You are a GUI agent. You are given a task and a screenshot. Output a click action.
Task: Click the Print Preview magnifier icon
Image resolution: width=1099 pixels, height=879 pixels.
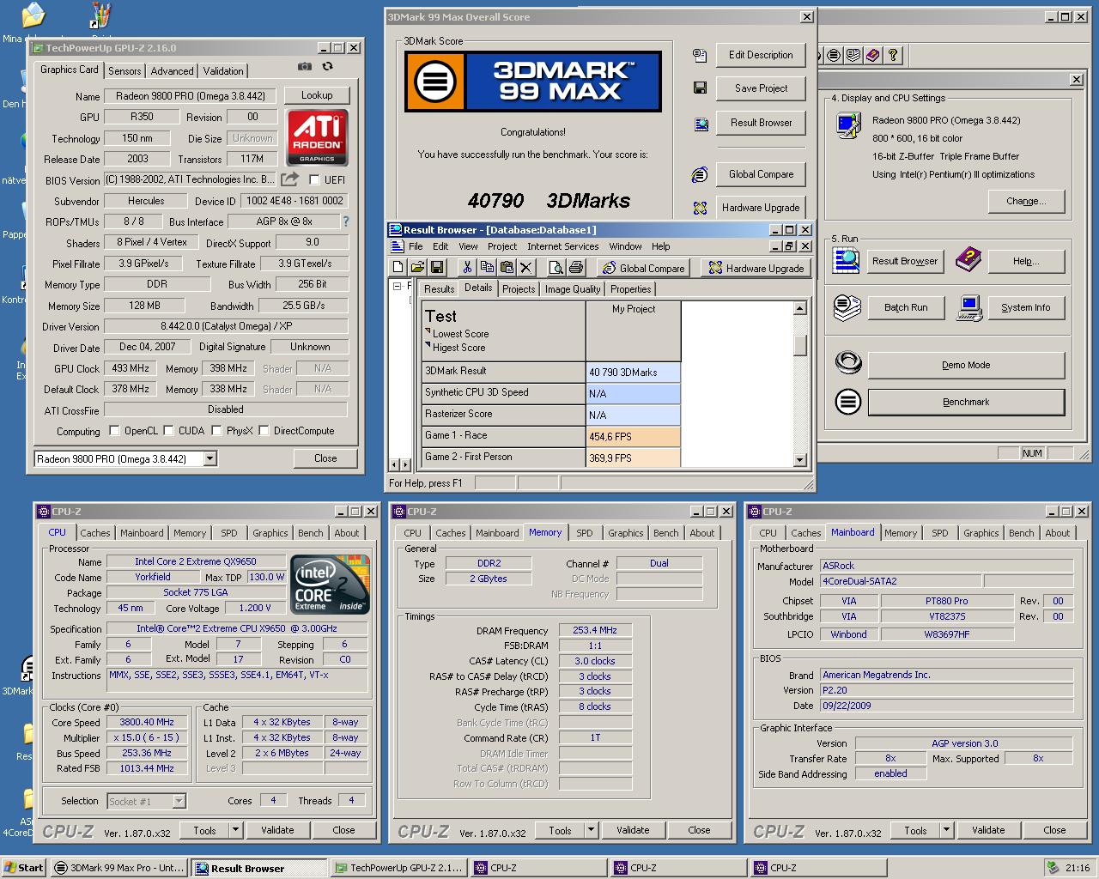click(x=556, y=268)
